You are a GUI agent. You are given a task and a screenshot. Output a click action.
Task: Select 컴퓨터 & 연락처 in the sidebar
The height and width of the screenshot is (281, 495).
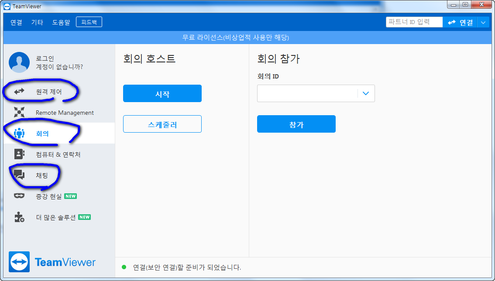59,154
